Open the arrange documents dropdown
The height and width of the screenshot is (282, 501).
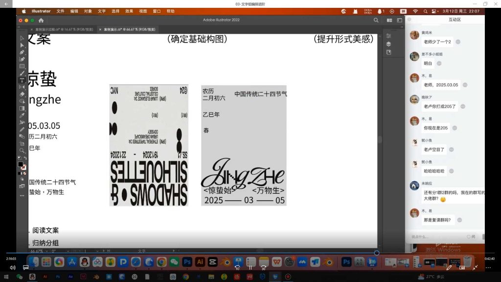pos(389,20)
